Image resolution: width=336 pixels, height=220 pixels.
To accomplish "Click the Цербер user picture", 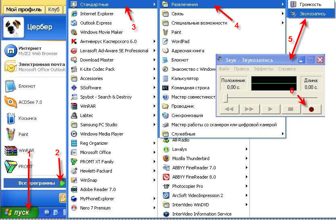I will [14, 27].
